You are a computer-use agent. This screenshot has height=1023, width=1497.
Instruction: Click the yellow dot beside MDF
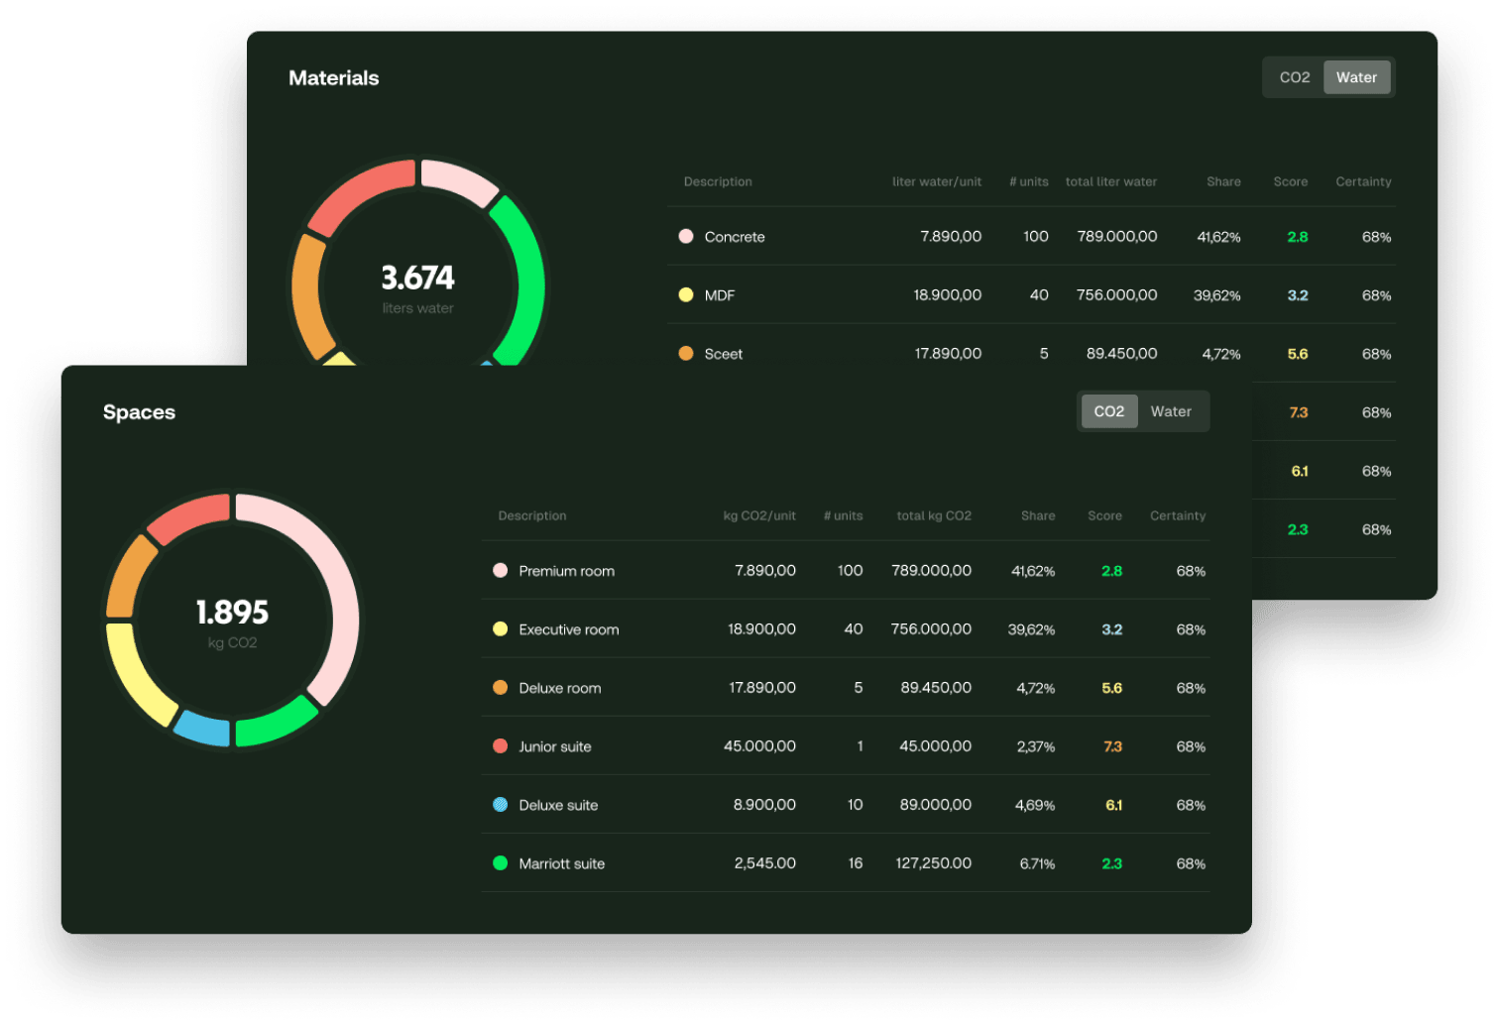pos(685,294)
